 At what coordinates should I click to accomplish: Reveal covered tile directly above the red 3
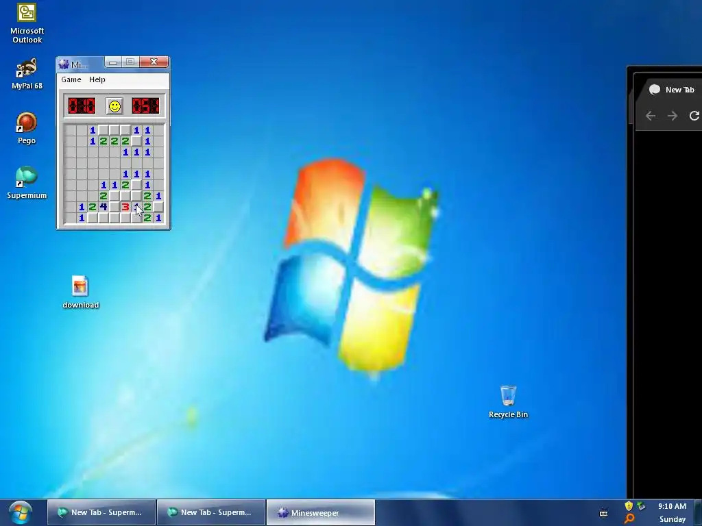[x=125, y=196]
